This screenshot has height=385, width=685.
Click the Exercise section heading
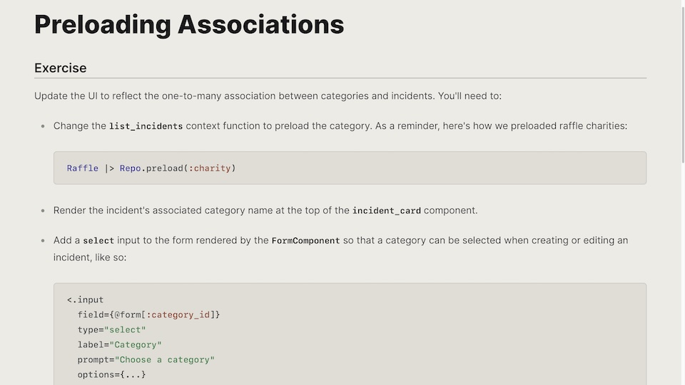pos(60,68)
